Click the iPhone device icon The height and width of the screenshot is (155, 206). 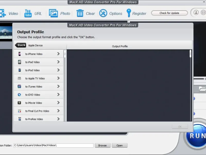tap(20, 54)
